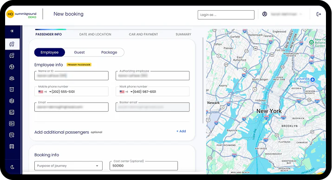Open the Purpose of journey dropdown

pos(68,166)
